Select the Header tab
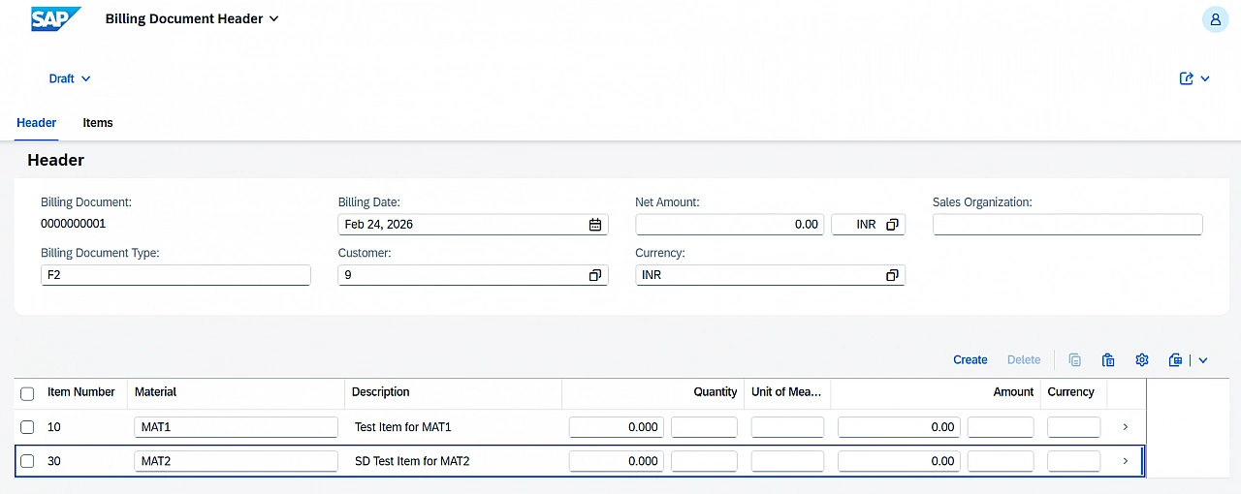The height and width of the screenshot is (494, 1241). (37, 123)
